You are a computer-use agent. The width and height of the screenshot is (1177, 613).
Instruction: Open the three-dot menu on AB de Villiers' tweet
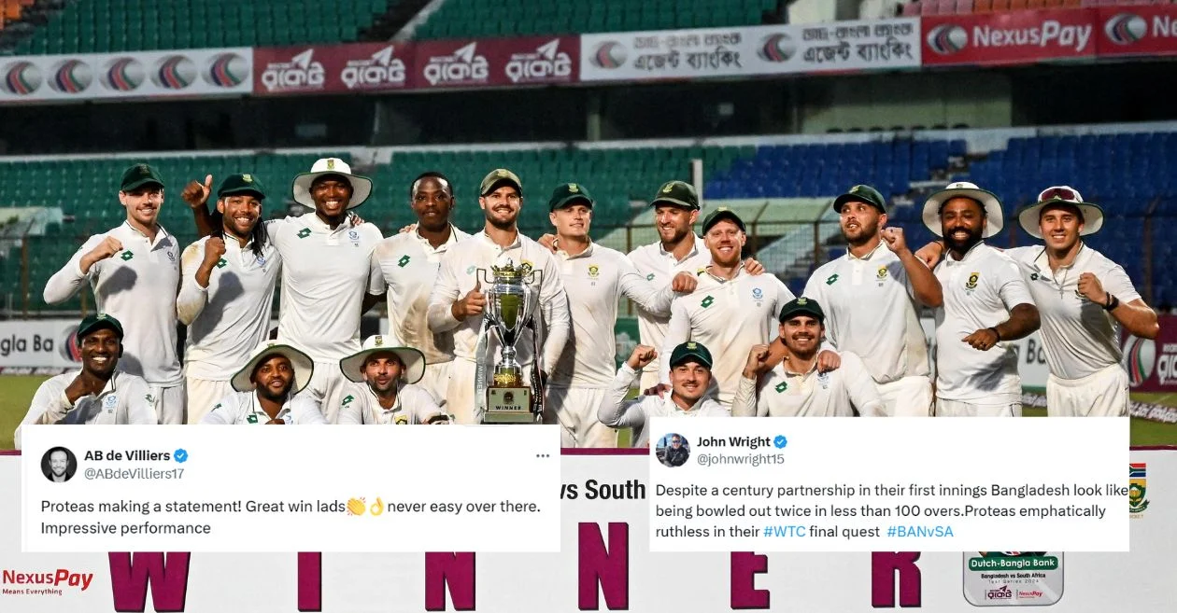pos(543,456)
